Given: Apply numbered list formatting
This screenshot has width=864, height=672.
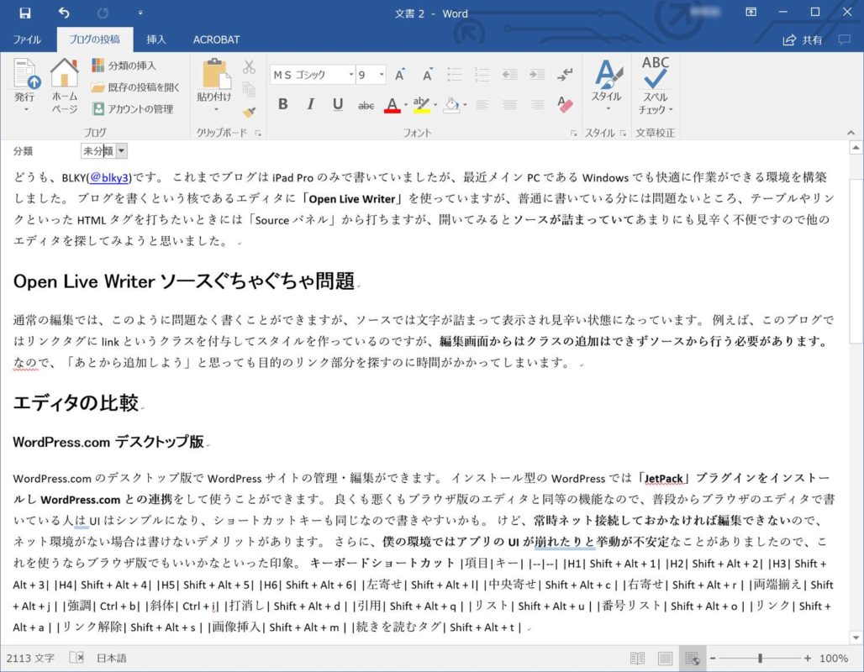Looking at the screenshot, I should pyautogui.click(x=482, y=75).
